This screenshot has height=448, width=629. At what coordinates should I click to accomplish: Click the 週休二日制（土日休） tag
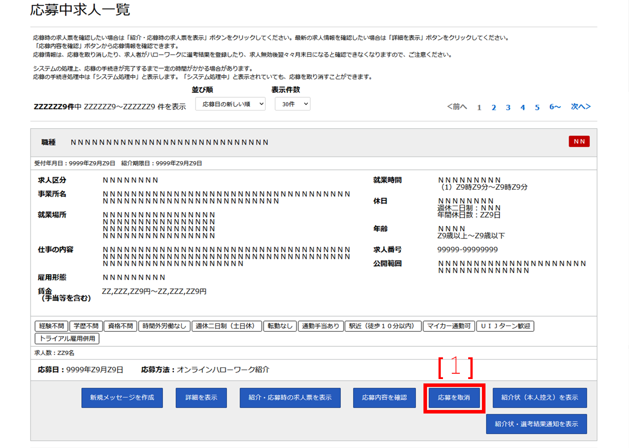(x=227, y=326)
